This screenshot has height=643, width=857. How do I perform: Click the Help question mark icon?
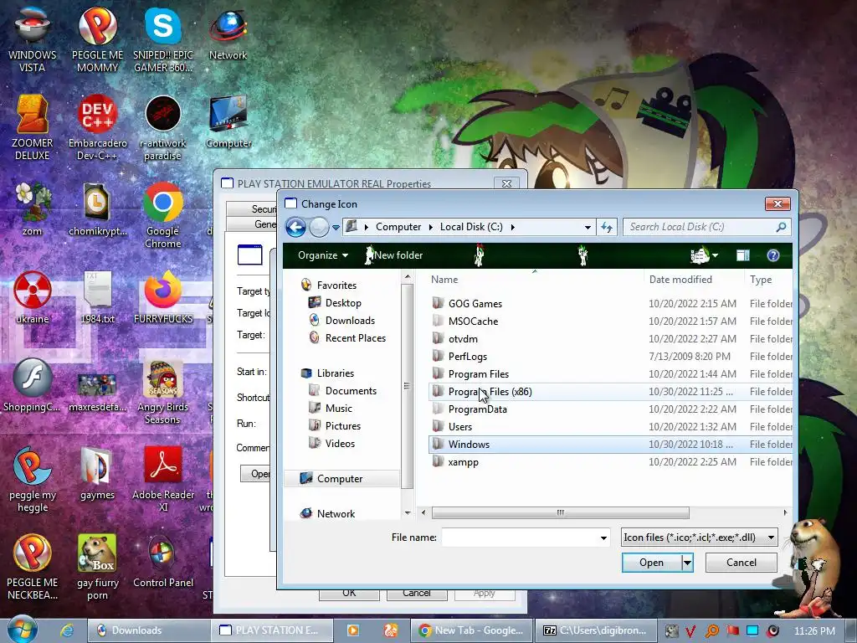tap(772, 255)
